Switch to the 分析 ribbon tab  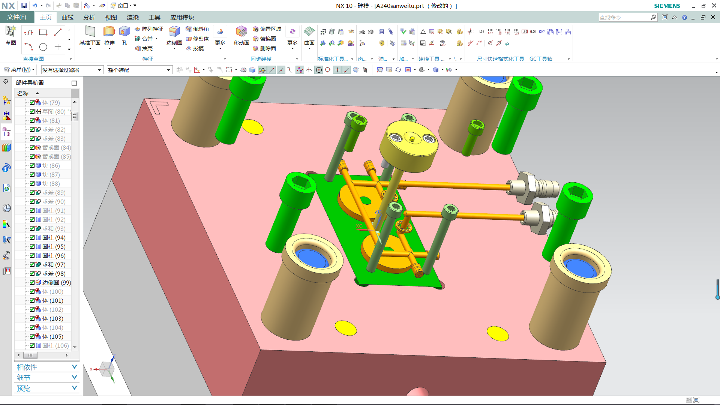pos(89,18)
